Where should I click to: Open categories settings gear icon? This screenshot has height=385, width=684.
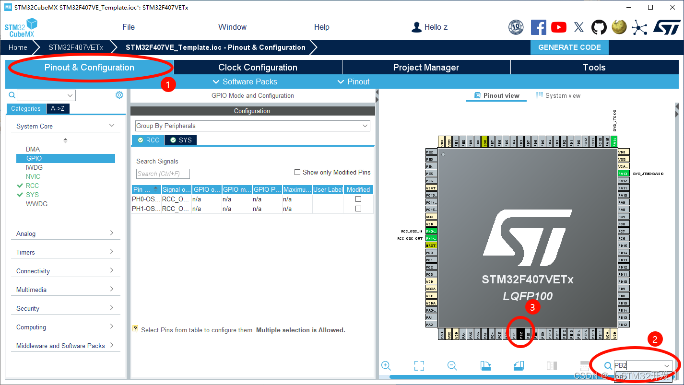tap(119, 95)
